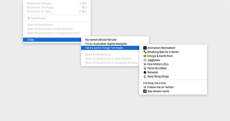Choose Bookmark Manager from the menu
The image size is (230, 121).
click(x=39, y=3)
